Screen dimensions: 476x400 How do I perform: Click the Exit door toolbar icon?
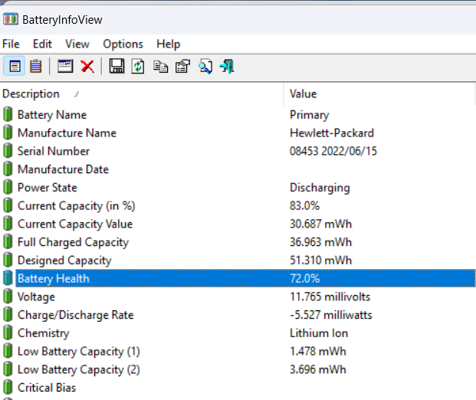coord(228,66)
